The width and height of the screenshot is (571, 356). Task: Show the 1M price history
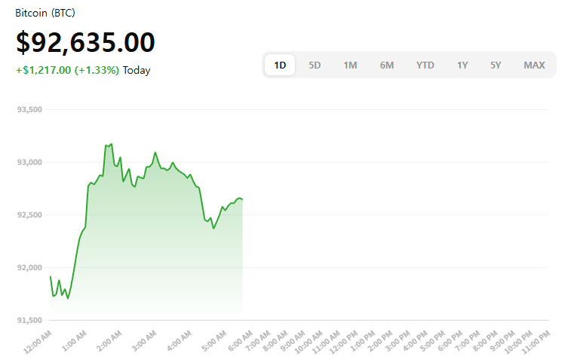coord(350,65)
